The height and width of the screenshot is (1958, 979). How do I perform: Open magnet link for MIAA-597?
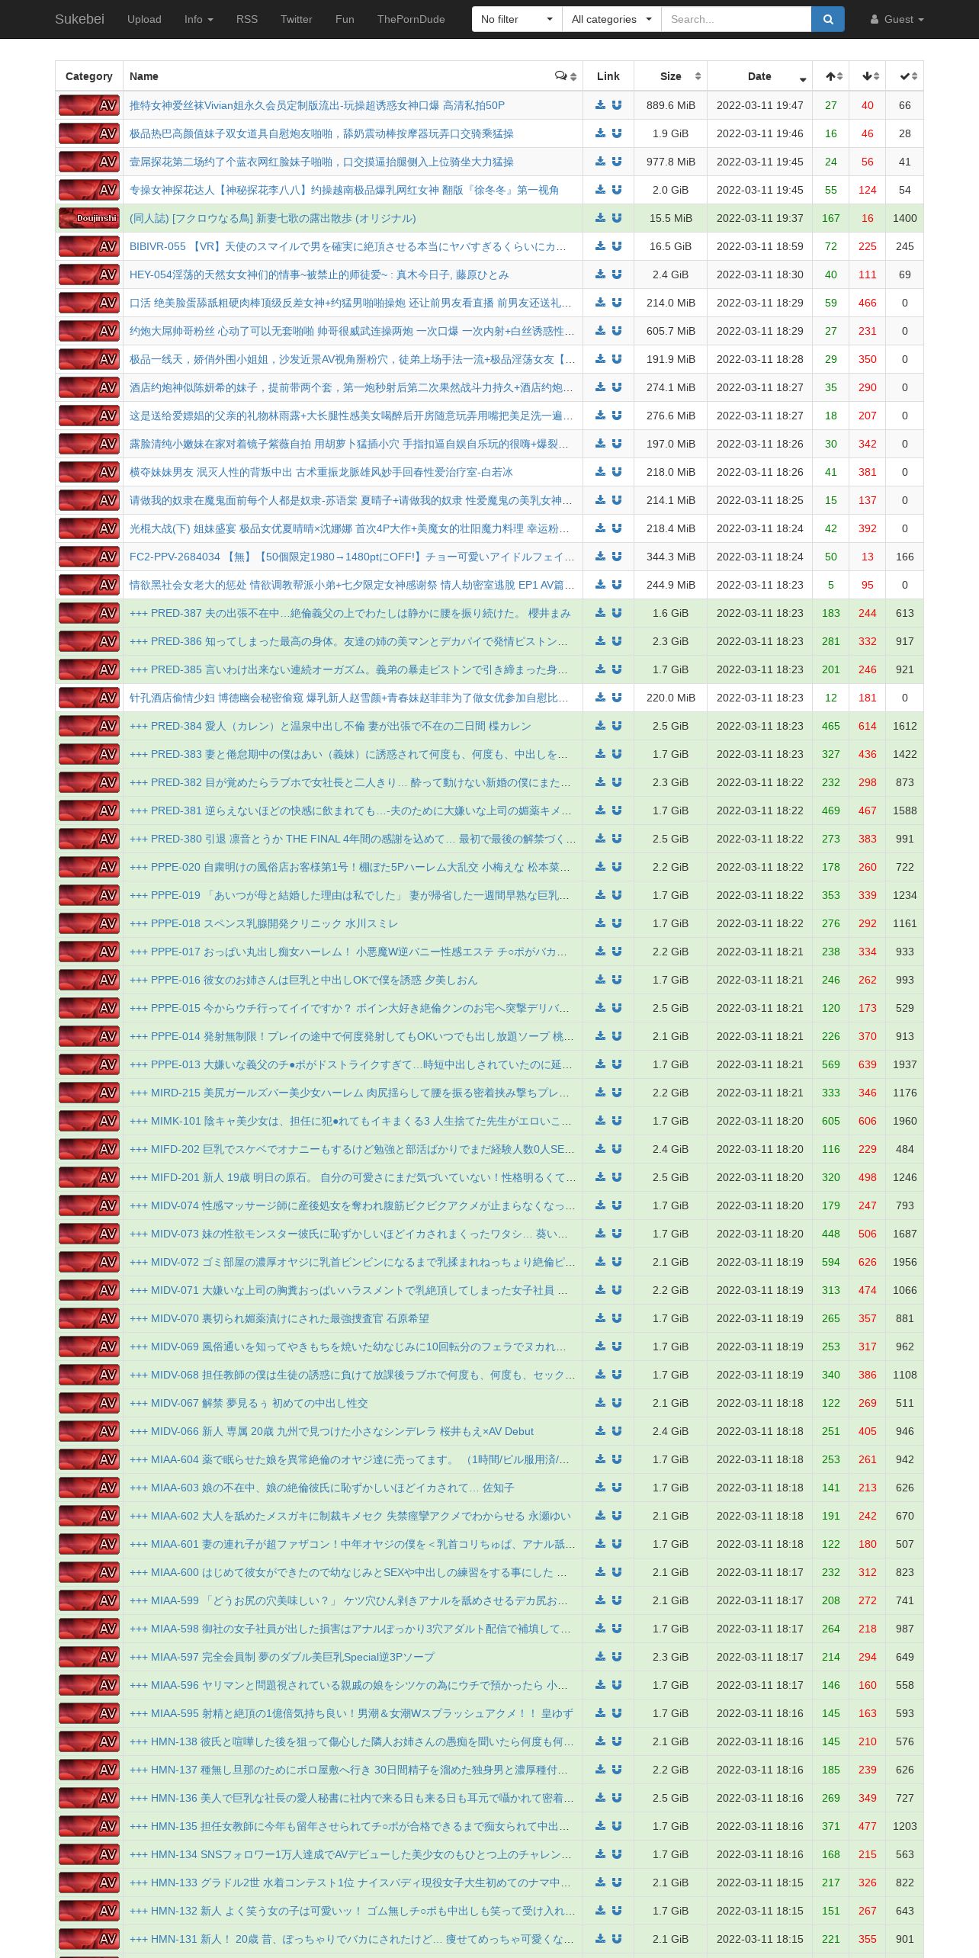click(x=617, y=1657)
